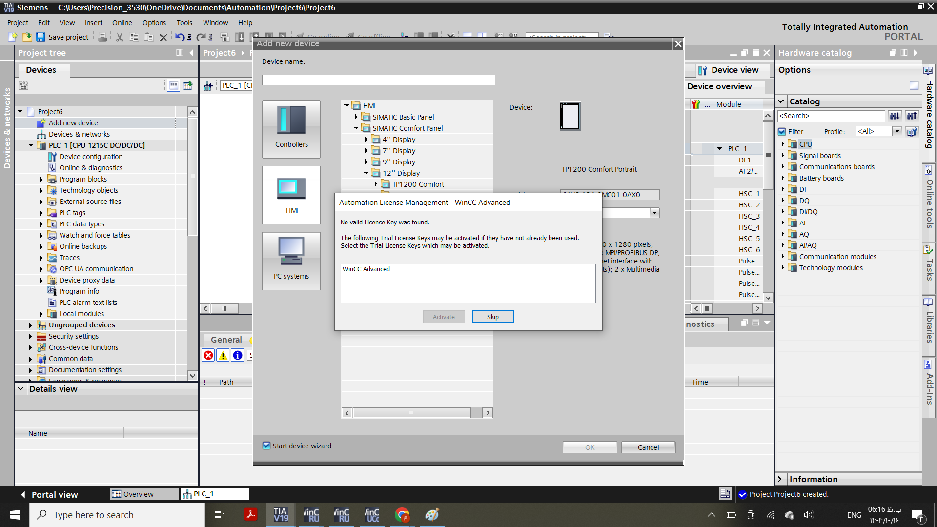Expand the Information section in Hardware catalog

coord(780,479)
